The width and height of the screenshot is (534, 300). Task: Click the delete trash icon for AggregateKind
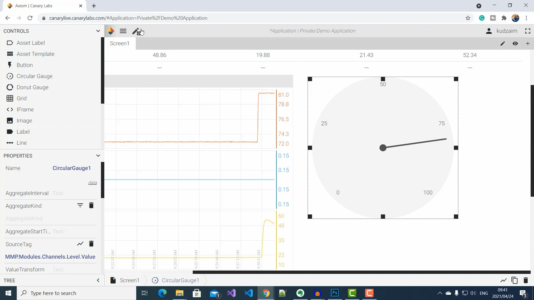click(92, 206)
